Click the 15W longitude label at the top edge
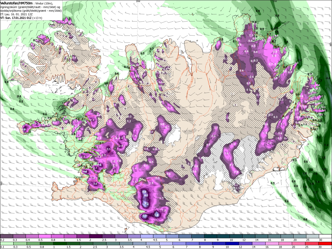 point(275,1)
